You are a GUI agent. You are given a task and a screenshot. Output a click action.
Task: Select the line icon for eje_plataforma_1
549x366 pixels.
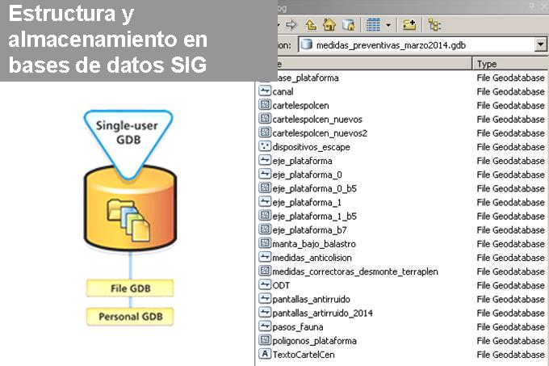point(265,202)
